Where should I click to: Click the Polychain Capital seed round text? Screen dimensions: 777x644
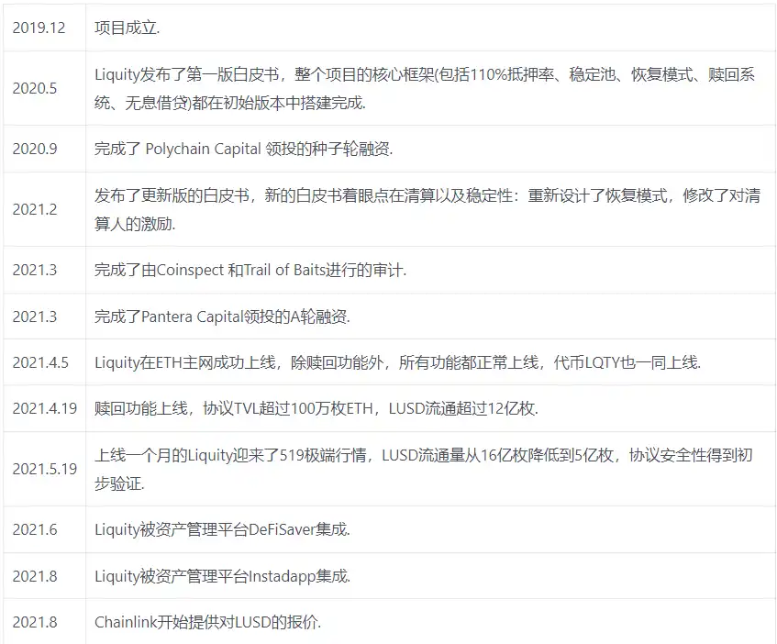[243, 149]
